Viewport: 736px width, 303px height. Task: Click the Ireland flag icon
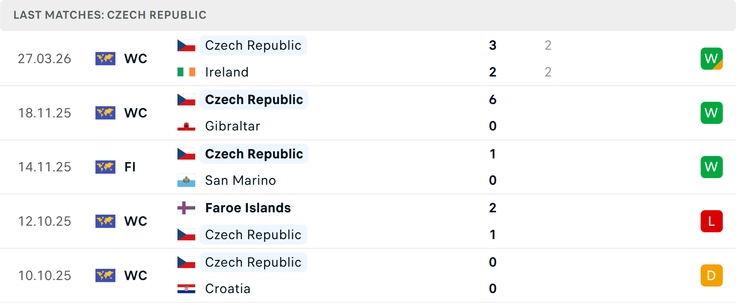(x=186, y=72)
